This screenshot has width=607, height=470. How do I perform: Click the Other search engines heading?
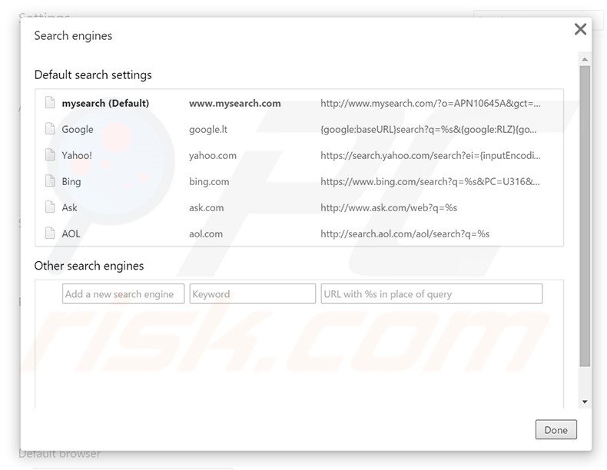coord(89,266)
